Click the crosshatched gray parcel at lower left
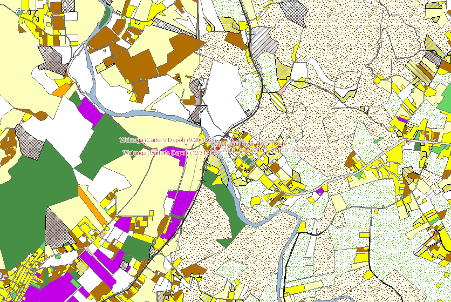 point(57,227)
